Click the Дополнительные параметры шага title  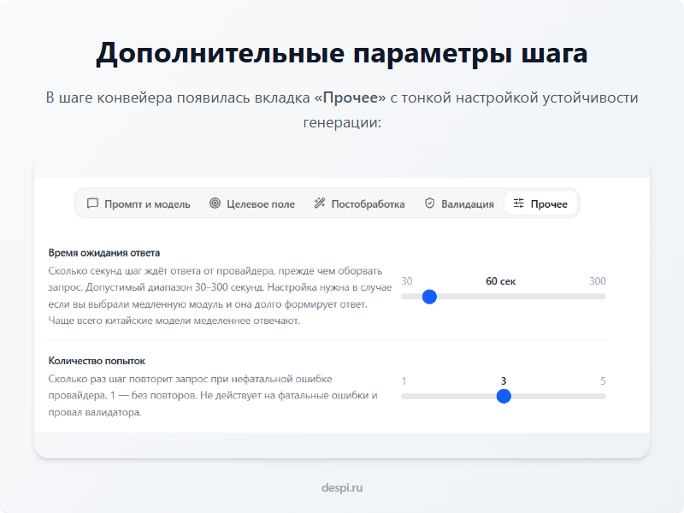[x=342, y=54]
